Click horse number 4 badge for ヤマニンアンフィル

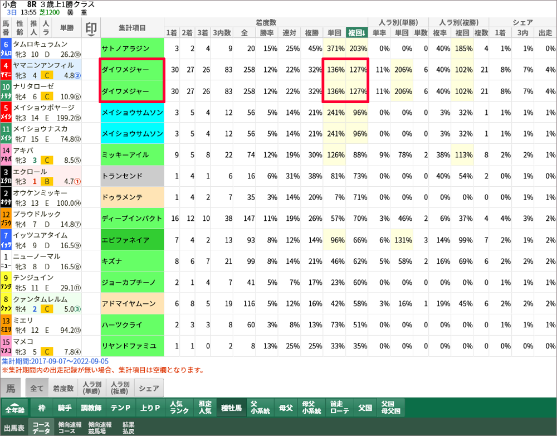pos(6,70)
